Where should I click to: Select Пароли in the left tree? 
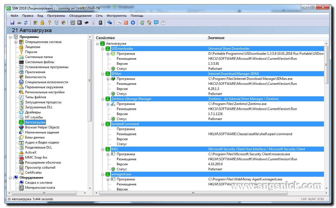[31, 52]
